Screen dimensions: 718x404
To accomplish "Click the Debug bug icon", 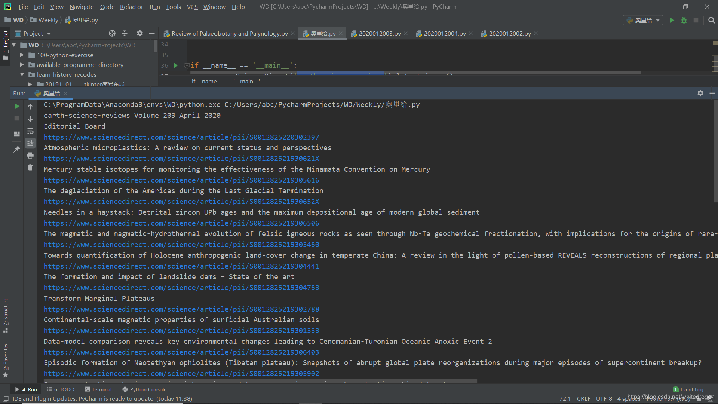I will pyautogui.click(x=684, y=20).
